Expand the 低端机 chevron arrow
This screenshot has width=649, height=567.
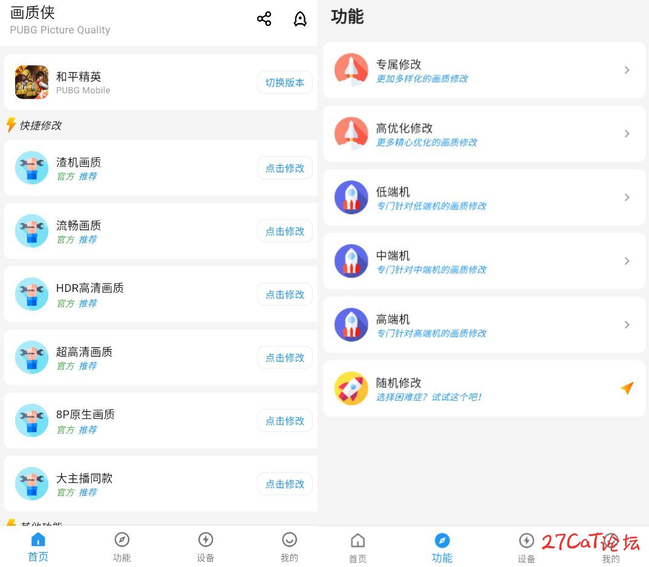tap(627, 197)
